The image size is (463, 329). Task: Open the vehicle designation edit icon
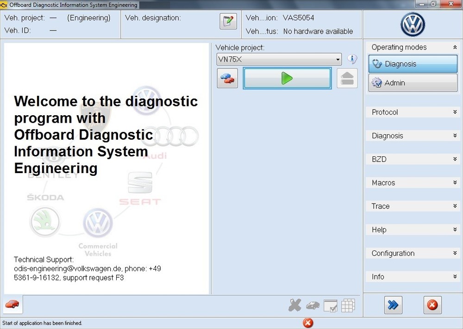click(228, 21)
